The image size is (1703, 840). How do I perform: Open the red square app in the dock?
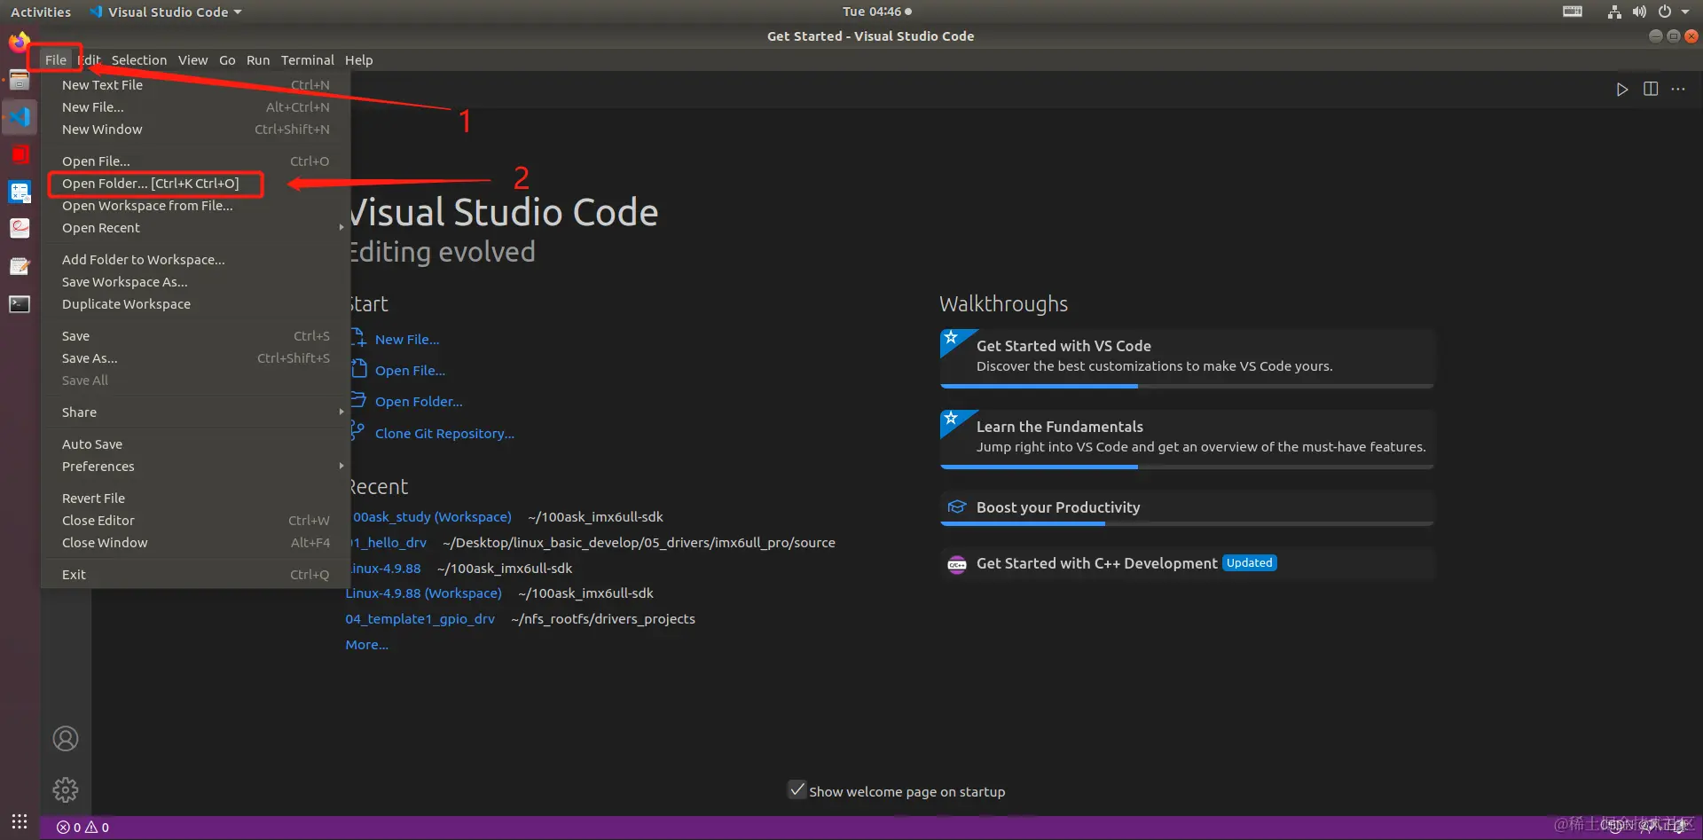[x=20, y=154]
